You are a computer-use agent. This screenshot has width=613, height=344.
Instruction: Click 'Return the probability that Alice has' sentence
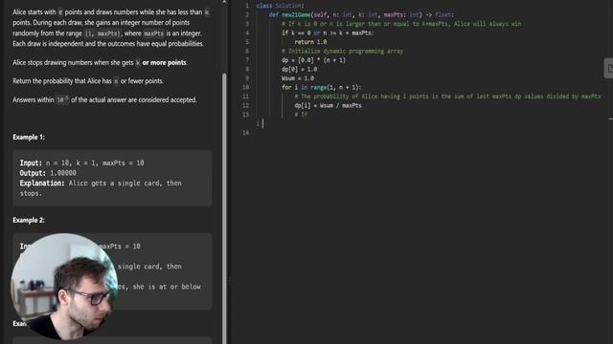tap(88, 81)
